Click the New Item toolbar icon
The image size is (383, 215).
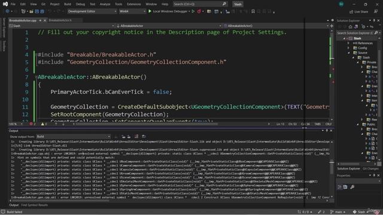click(x=23, y=11)
